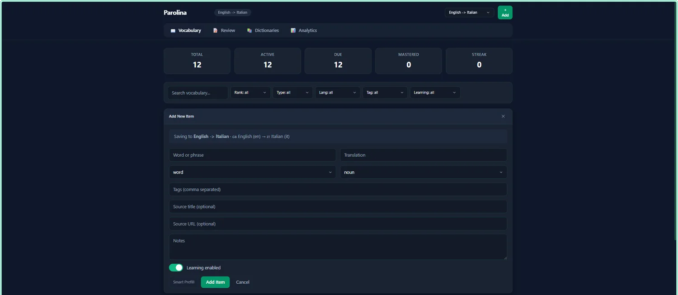Click the Add Item button

click(x=215, y=282)
